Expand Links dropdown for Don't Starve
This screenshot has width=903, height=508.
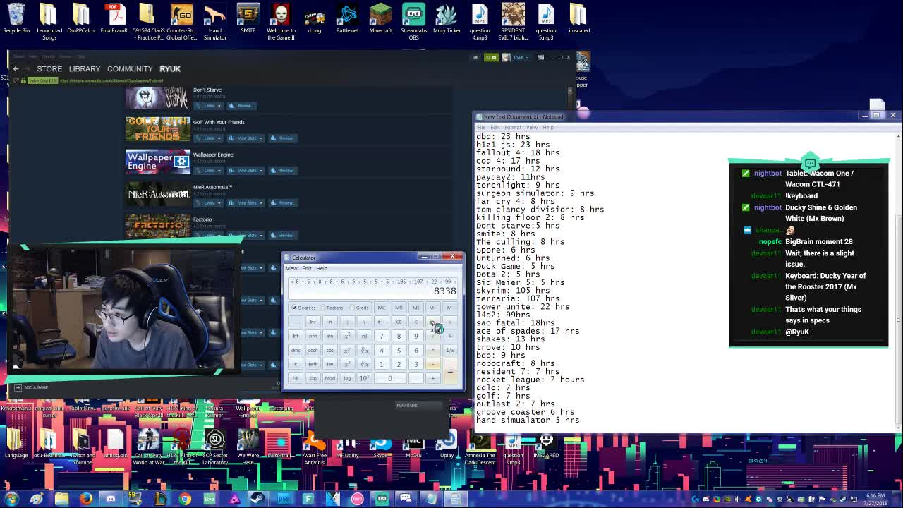click(x=209, y=106)
